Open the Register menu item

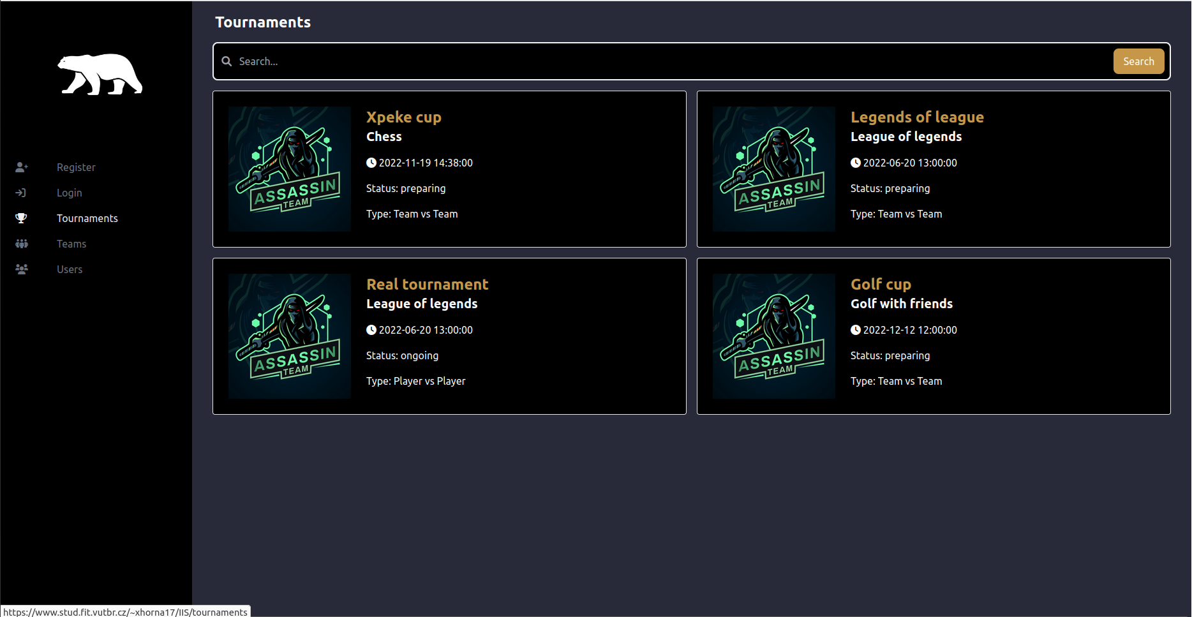76,167
